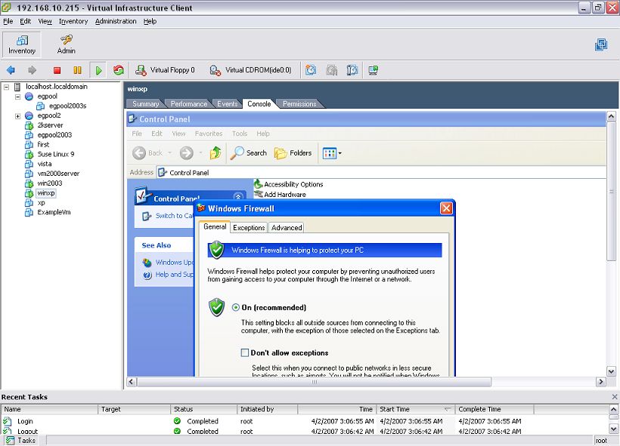Open the Forward history dropdown arrow
This screenshot has width=620, height=446.
pos(200,152)
